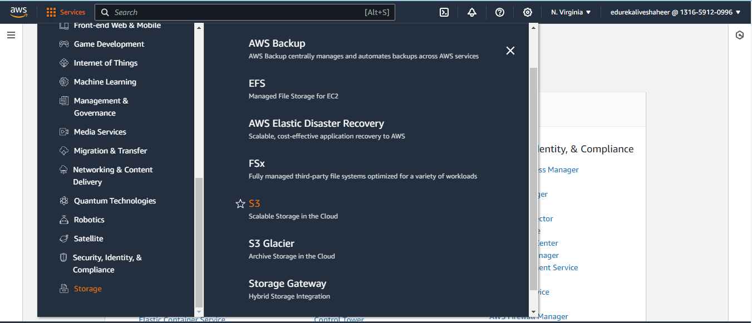
Task: Open the Help menu icon
Action: [x=499, y=12]
